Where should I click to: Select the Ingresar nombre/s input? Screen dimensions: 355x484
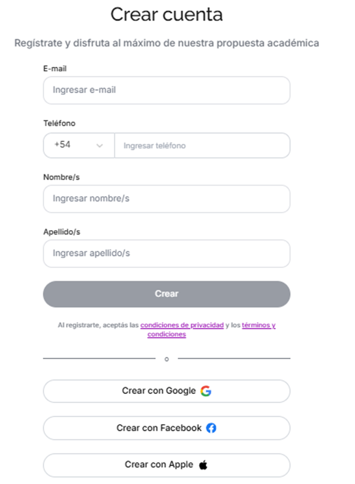(x=166, y=199)
